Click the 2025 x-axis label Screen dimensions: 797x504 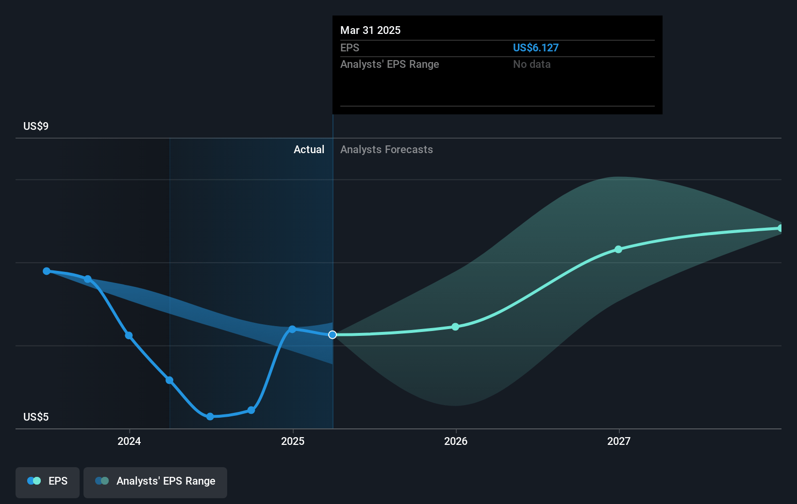click(x=293, y=441)
